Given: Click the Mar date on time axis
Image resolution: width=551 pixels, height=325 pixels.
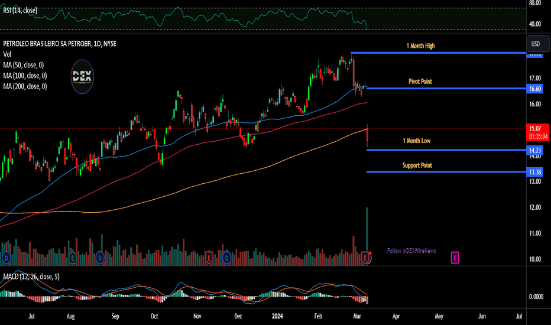Looking at the screenshot, I should pos(357,317).
